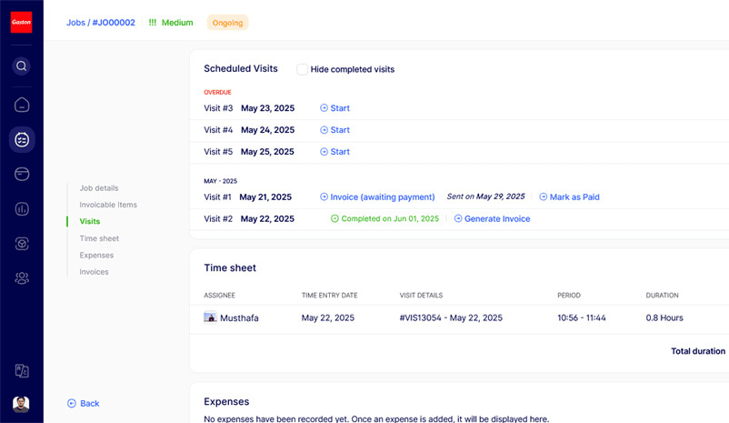
Task: Click the Gaston logo in the sidebar
Action: [21, 22]
